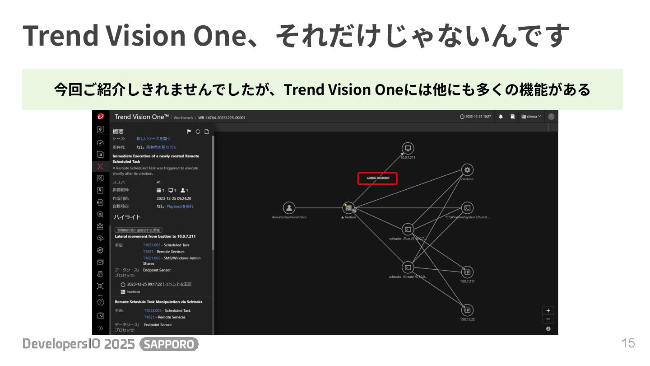Click the flag icon in 概要 header
The height and width of the screenshot is (366, 650).
[x=190, y=131]
